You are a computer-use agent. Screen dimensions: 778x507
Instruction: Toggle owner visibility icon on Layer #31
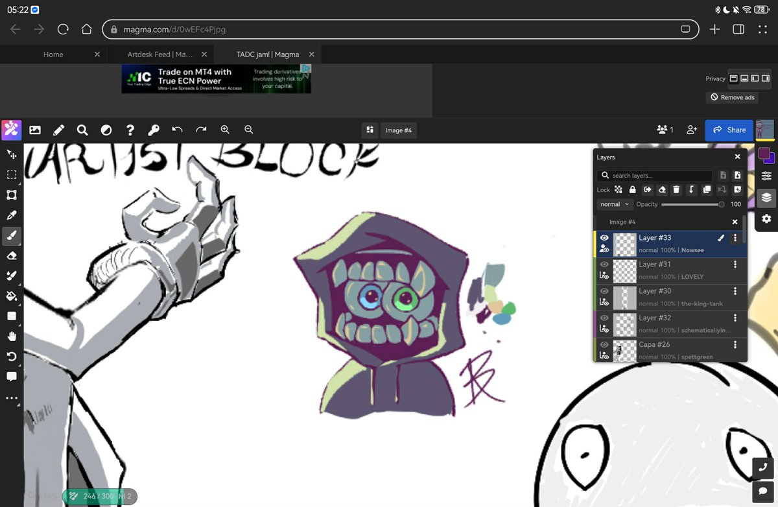point(604,276)
